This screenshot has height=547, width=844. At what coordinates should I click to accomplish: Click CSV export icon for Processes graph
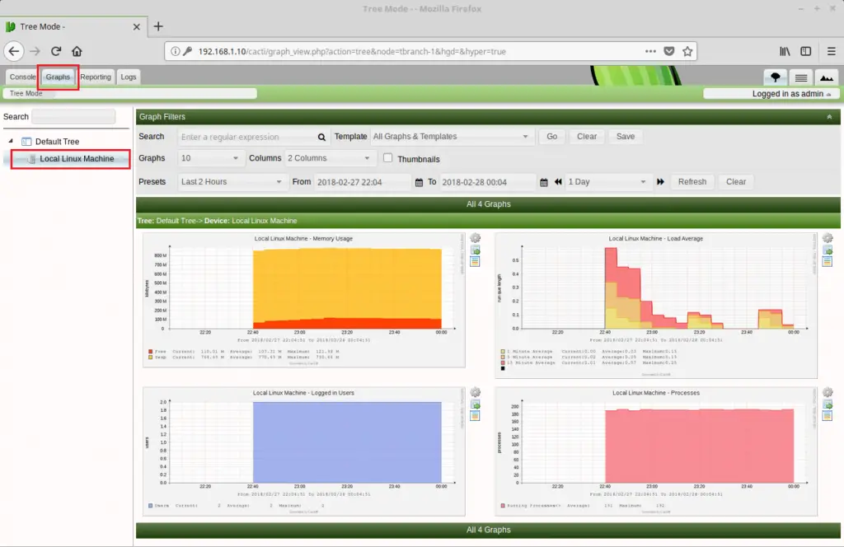click(828, 404)
